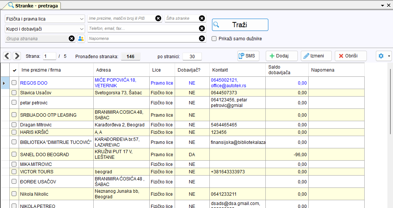This screenshot has height=208, width=393.
Task: Sort by Dobavljač? column header
Action: (192, 70)
